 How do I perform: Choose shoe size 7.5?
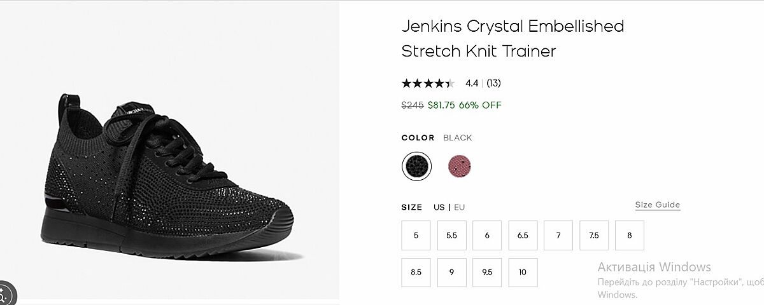(x=594, y=235)
